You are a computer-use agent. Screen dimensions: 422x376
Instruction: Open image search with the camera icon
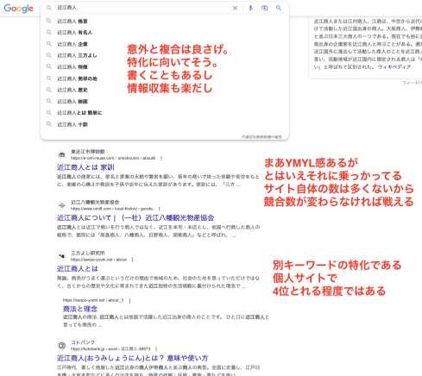264,8
